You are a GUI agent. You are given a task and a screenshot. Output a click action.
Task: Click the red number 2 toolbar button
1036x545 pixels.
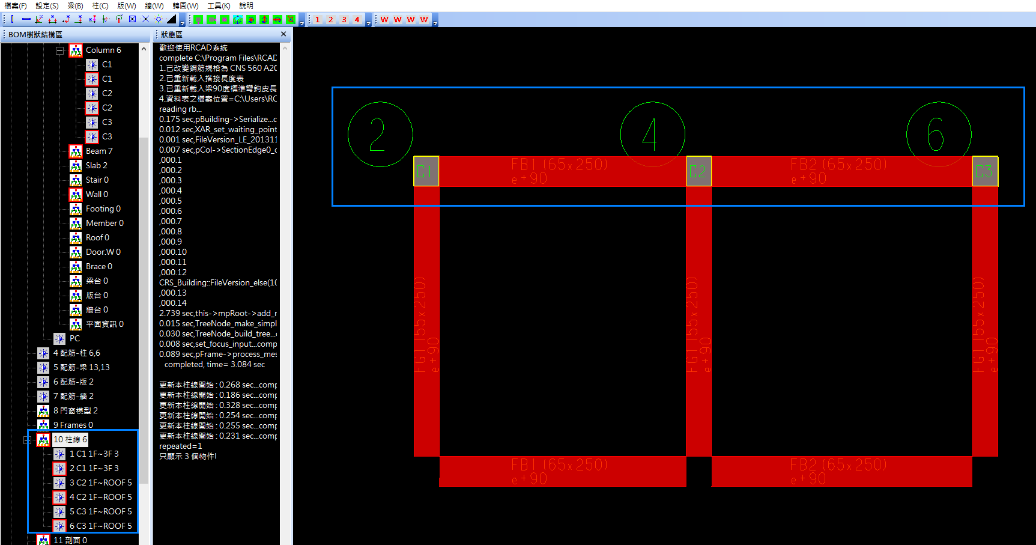pos(331,20)
